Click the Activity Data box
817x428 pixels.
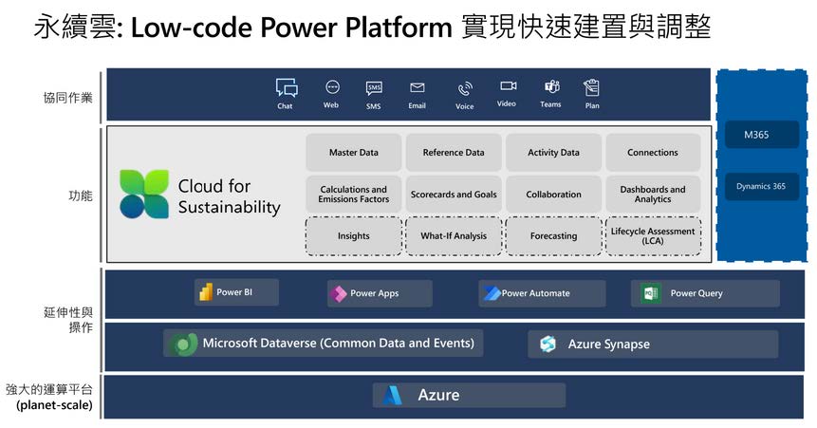tap(553, 152)
